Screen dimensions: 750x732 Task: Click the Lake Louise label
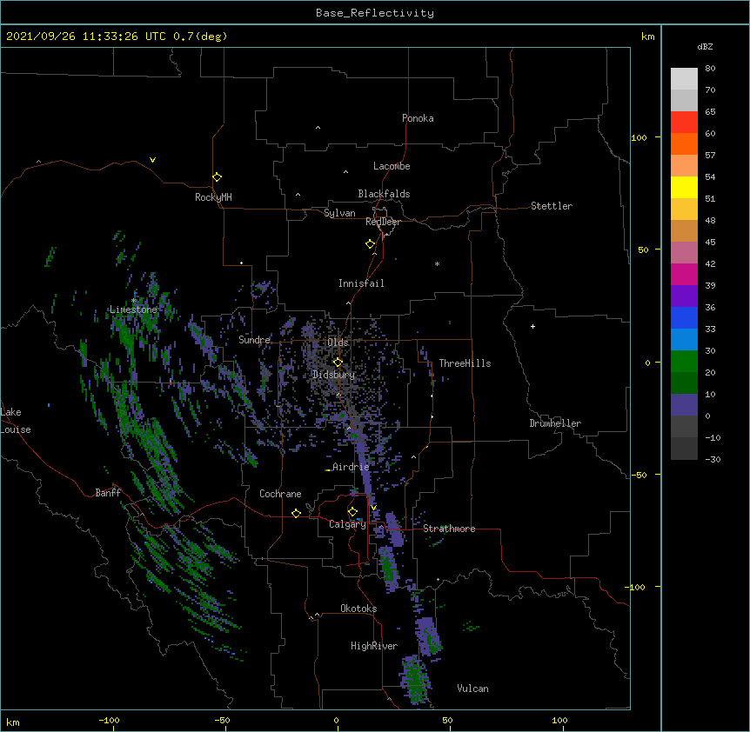[x=15, y=421]
